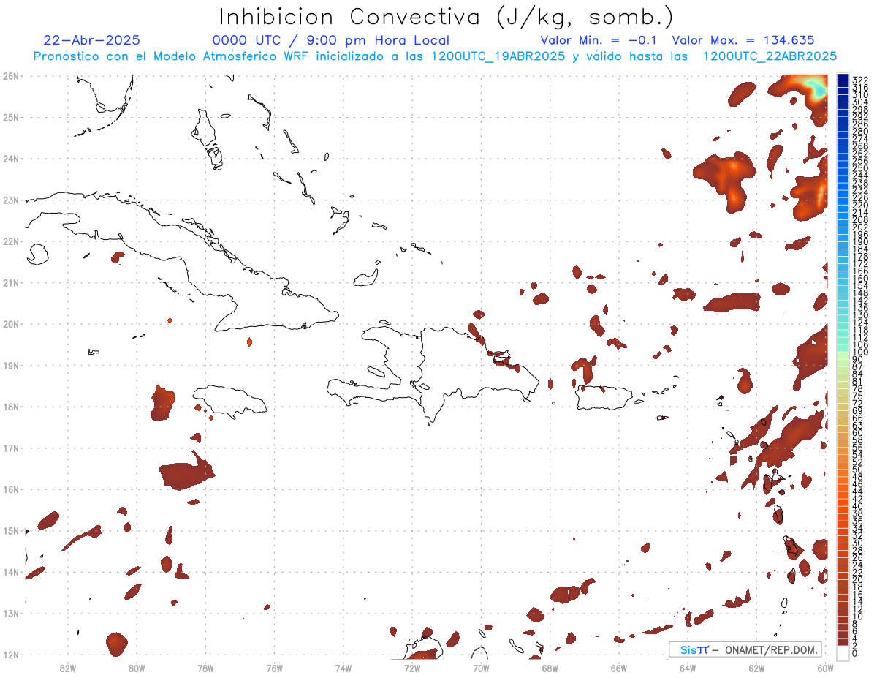Image resolution: width=877 pixels, height=678 pixels.
Task: Click the '25N' latitude label
Action: tap(11, 117)
